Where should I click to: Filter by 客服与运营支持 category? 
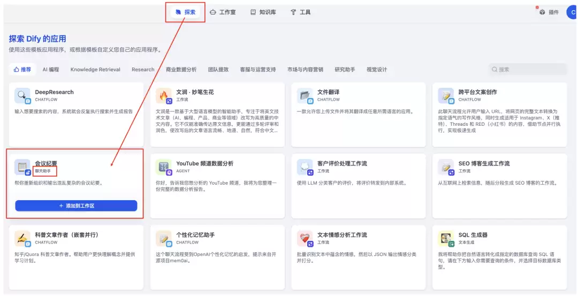(x=257, y=69)
